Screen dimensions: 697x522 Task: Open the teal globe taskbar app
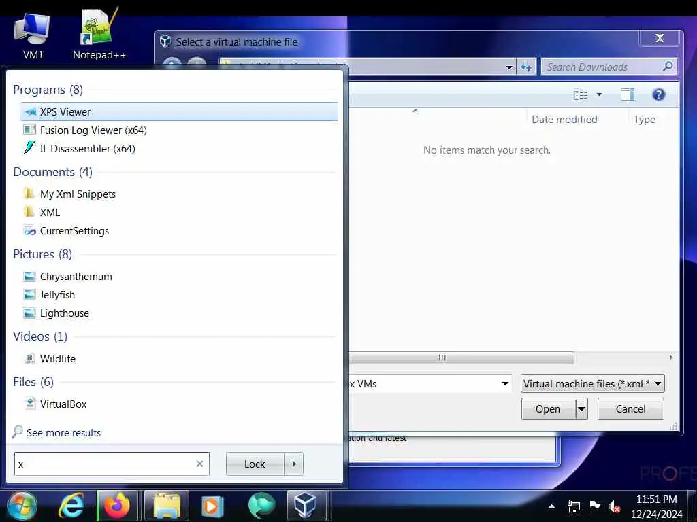[x=262, y=506]
